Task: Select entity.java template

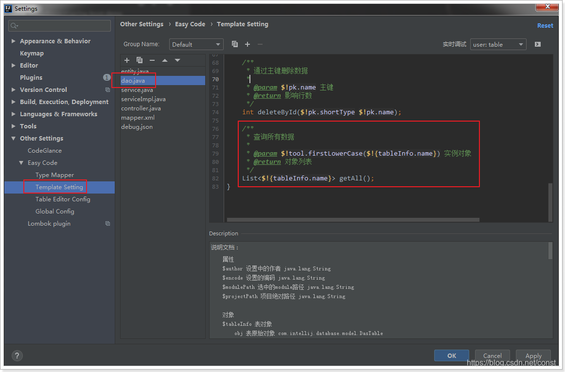Action: [x=135, y=71]
